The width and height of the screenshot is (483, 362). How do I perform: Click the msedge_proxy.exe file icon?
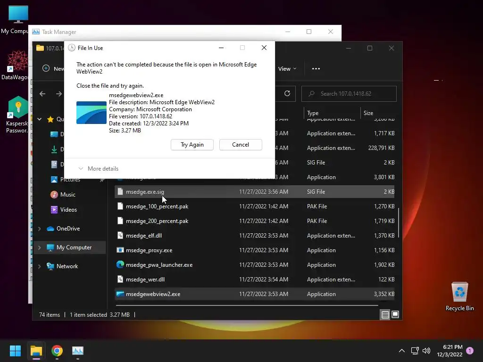(x=120, y=250)
